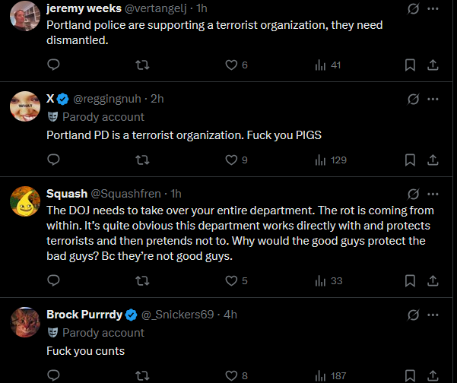Share the jeremy weeks tweet
Viewport: 457px width, 383px height.
pos(433,65)
